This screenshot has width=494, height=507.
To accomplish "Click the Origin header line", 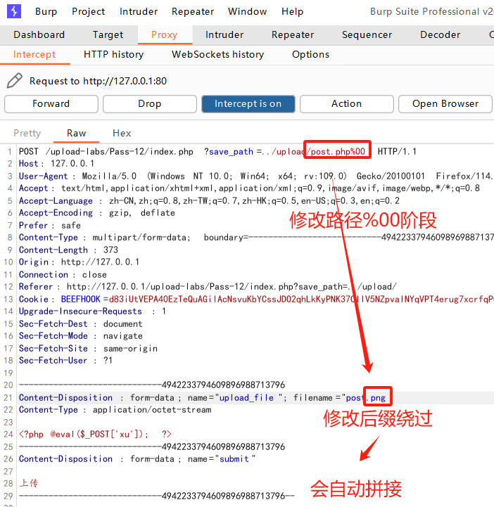I will click(x=79, y=262).
